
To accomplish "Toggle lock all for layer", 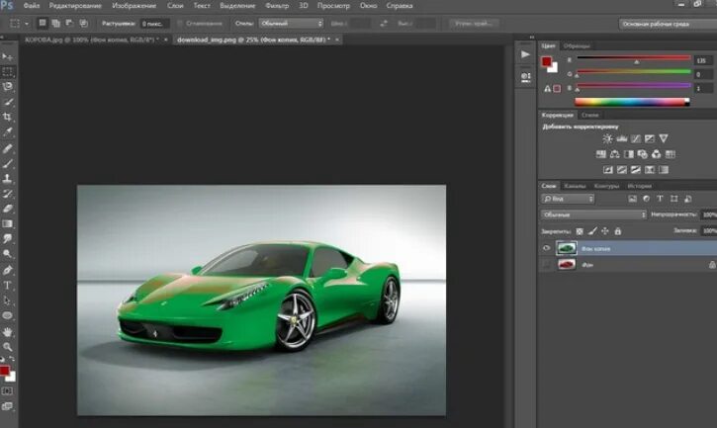I will point(618,231).
